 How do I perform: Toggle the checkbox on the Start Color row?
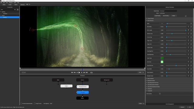point(191,58)
